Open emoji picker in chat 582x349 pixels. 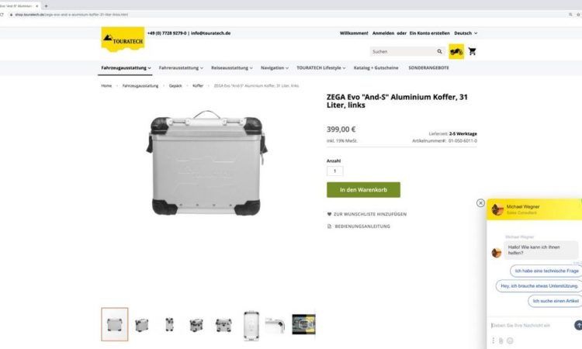(x=510, y=340)
